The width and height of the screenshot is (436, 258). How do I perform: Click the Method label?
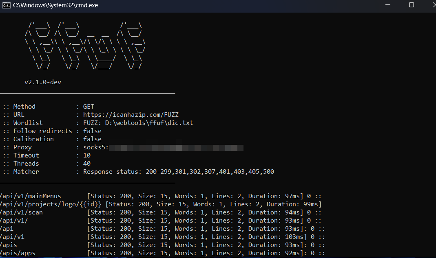coord(24,107)
